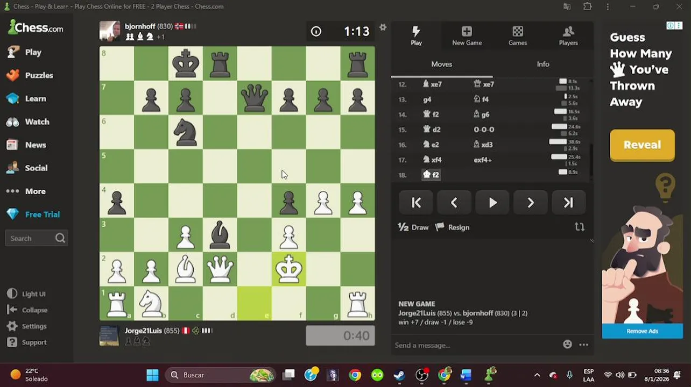
Task: Click Jorge21Luis player avatar
Action: pyautogui.click(x=109, y=336)
